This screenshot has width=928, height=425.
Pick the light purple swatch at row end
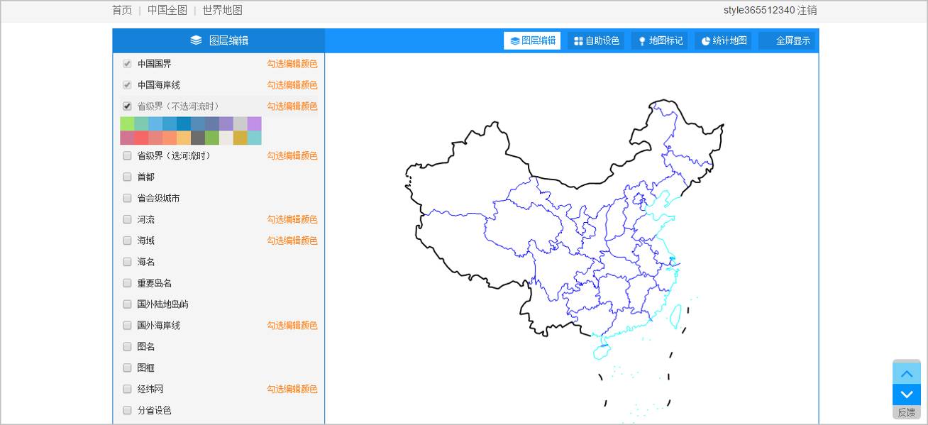[x=254, y=123]
